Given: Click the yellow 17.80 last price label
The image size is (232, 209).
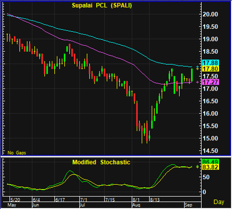Looking at the screenshot, I should pyautogui.click(x=211, y=69).
